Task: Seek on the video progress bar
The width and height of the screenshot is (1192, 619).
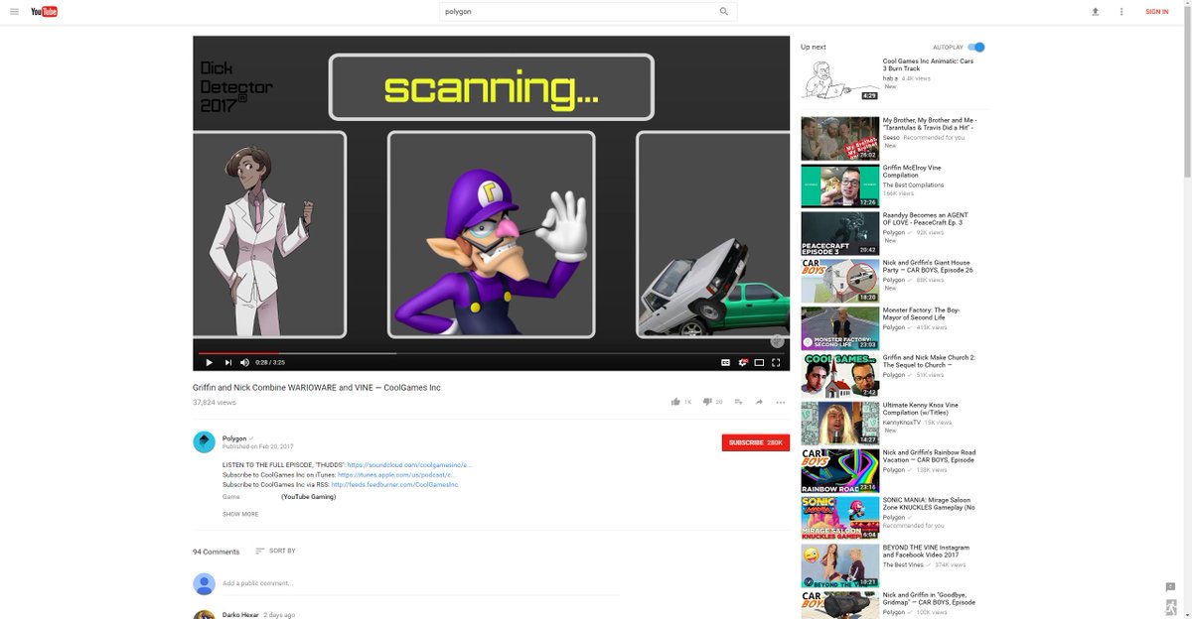Action: point(491,352)
